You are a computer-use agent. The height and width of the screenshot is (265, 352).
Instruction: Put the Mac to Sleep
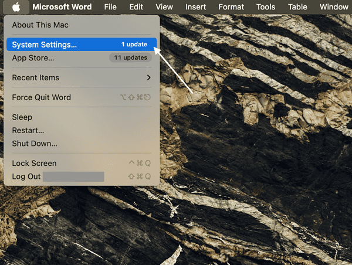click(x=22, y=117)
